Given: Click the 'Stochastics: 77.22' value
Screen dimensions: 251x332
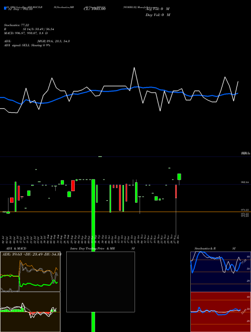Looking at the screenshot, I should pos(17,25).
